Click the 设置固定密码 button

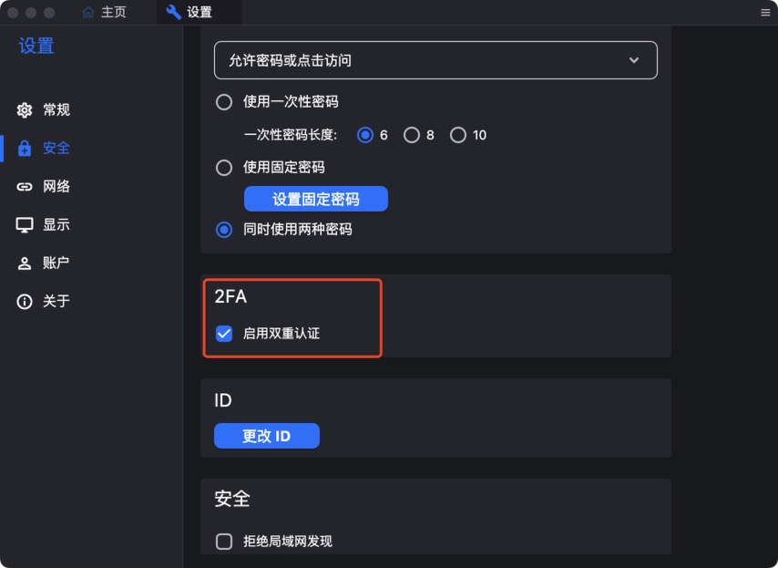316,199
